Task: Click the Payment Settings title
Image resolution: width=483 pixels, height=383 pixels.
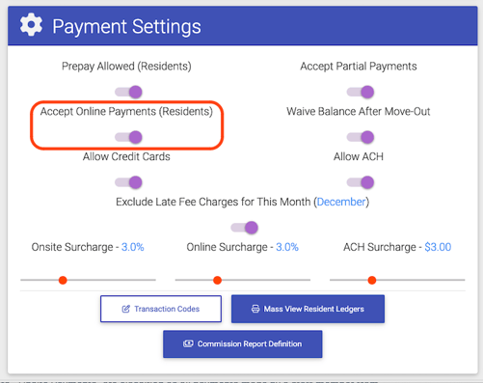Action: point(126,26)
